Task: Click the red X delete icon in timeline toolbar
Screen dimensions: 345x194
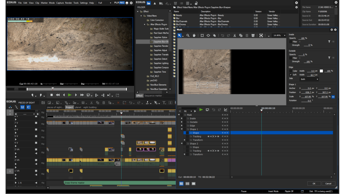Action: (118, 103)
